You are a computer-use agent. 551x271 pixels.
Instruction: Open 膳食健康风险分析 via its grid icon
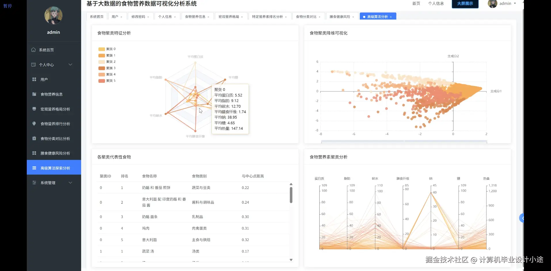34,153
